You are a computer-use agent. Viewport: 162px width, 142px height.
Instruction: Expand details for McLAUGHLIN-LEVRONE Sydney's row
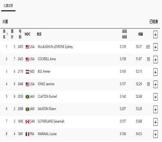click(156, 47)
